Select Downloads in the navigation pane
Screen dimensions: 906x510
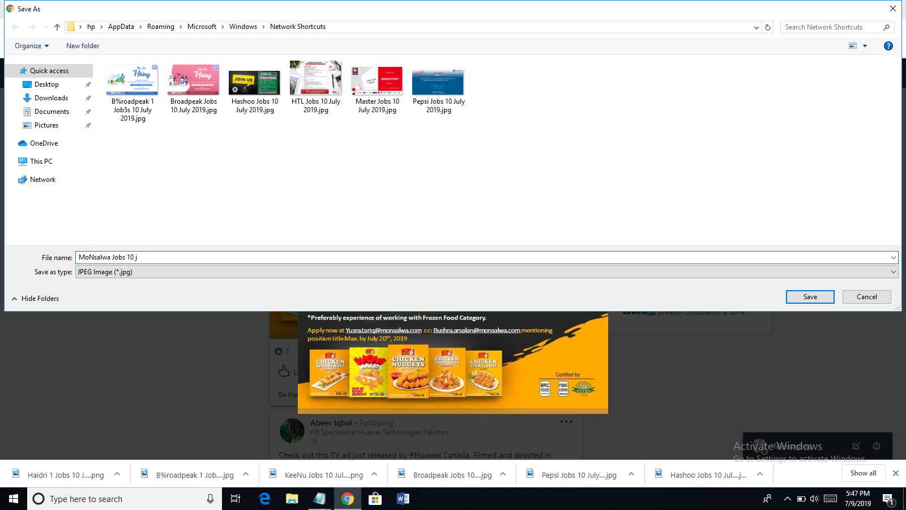[x=51, y=98]
